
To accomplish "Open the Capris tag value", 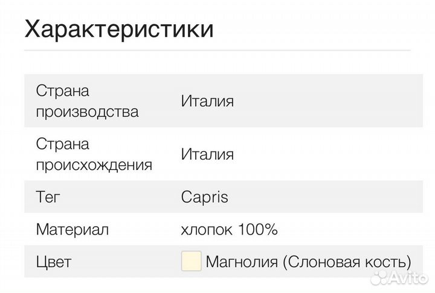I will (204, 197).
